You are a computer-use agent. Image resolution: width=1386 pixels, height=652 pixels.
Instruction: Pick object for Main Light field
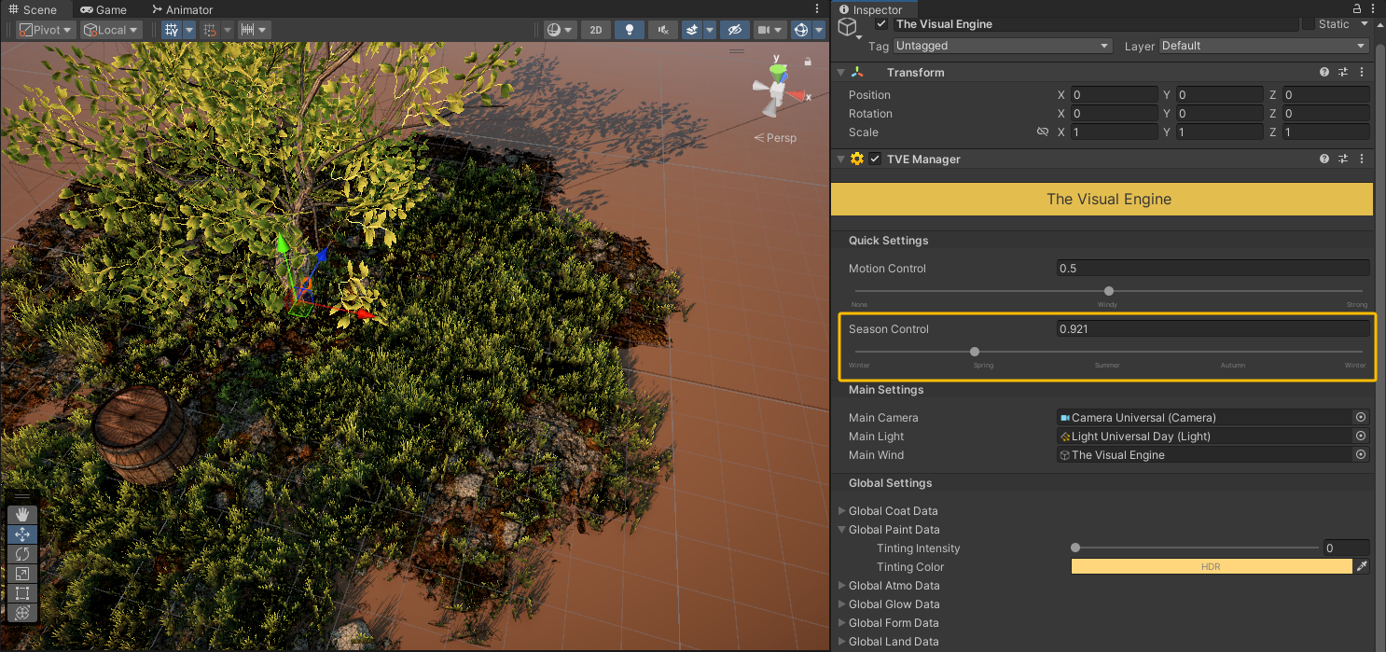click(1361, 436)
